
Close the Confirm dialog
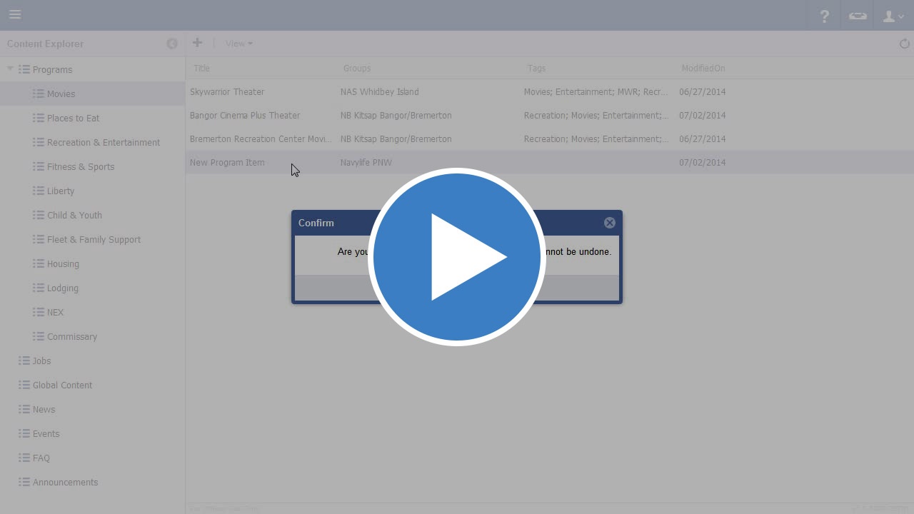pos(609,223)
